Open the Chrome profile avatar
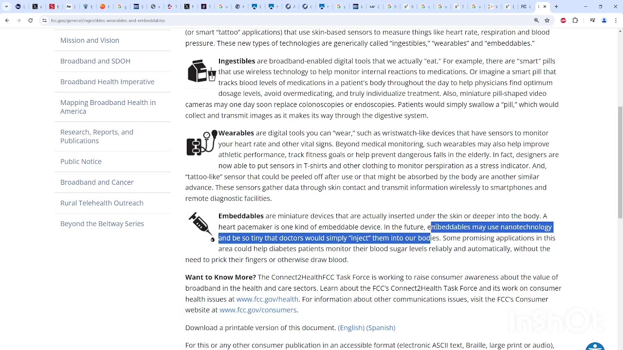623x350 pixels. click(x=604, y=20)
